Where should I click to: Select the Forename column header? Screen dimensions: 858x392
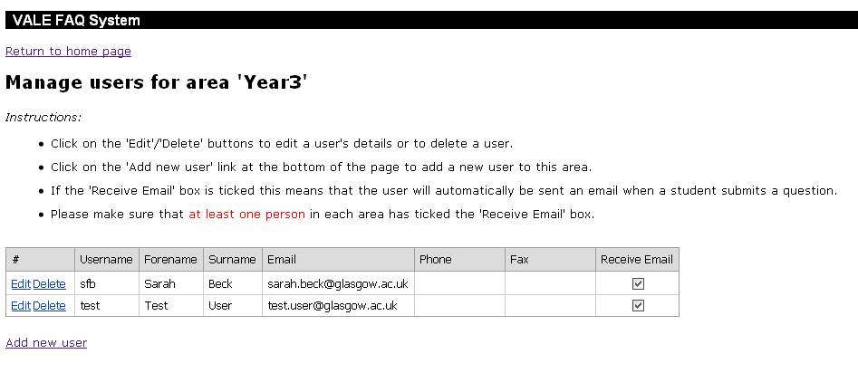pyautogui.click(x=170, y=260)
